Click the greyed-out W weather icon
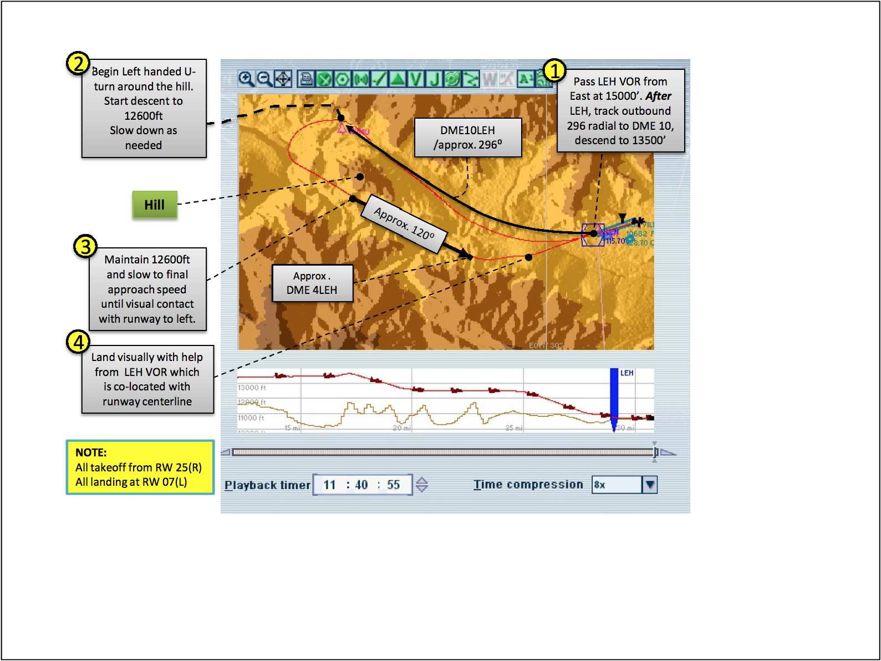This screenshot has width=881, height=661. click(489, 79)
